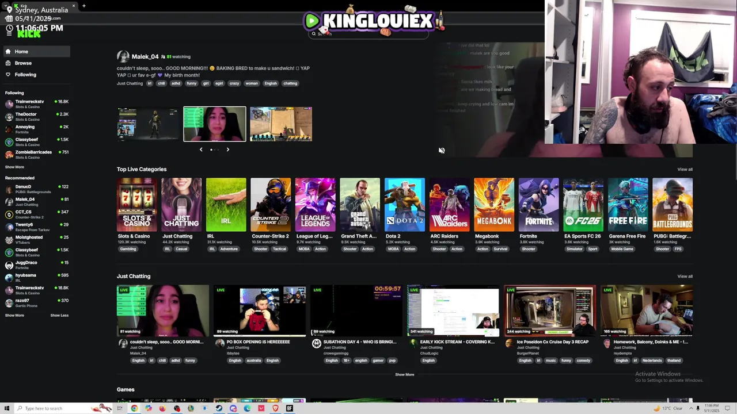Go to previous featured stream arrow
The height and width of the screenshot is (414, 737).
pyautogui.click(x=201, y=149)
